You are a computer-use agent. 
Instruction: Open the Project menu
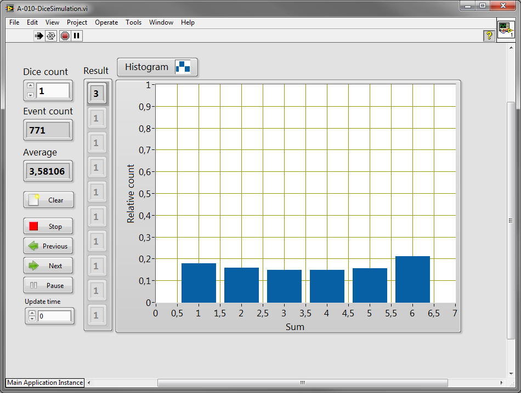point(77,22)
